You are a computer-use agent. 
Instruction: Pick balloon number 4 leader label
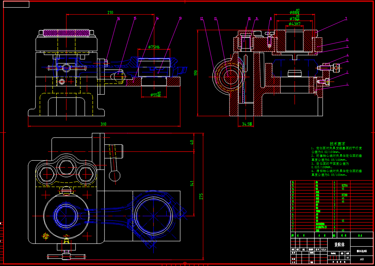pos(347,55)
